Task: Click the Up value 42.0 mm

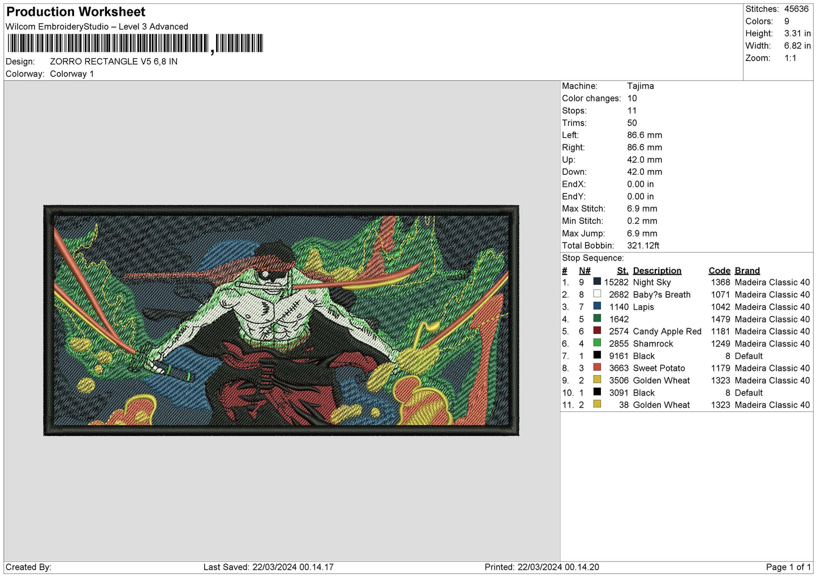Action: point(645,160)
